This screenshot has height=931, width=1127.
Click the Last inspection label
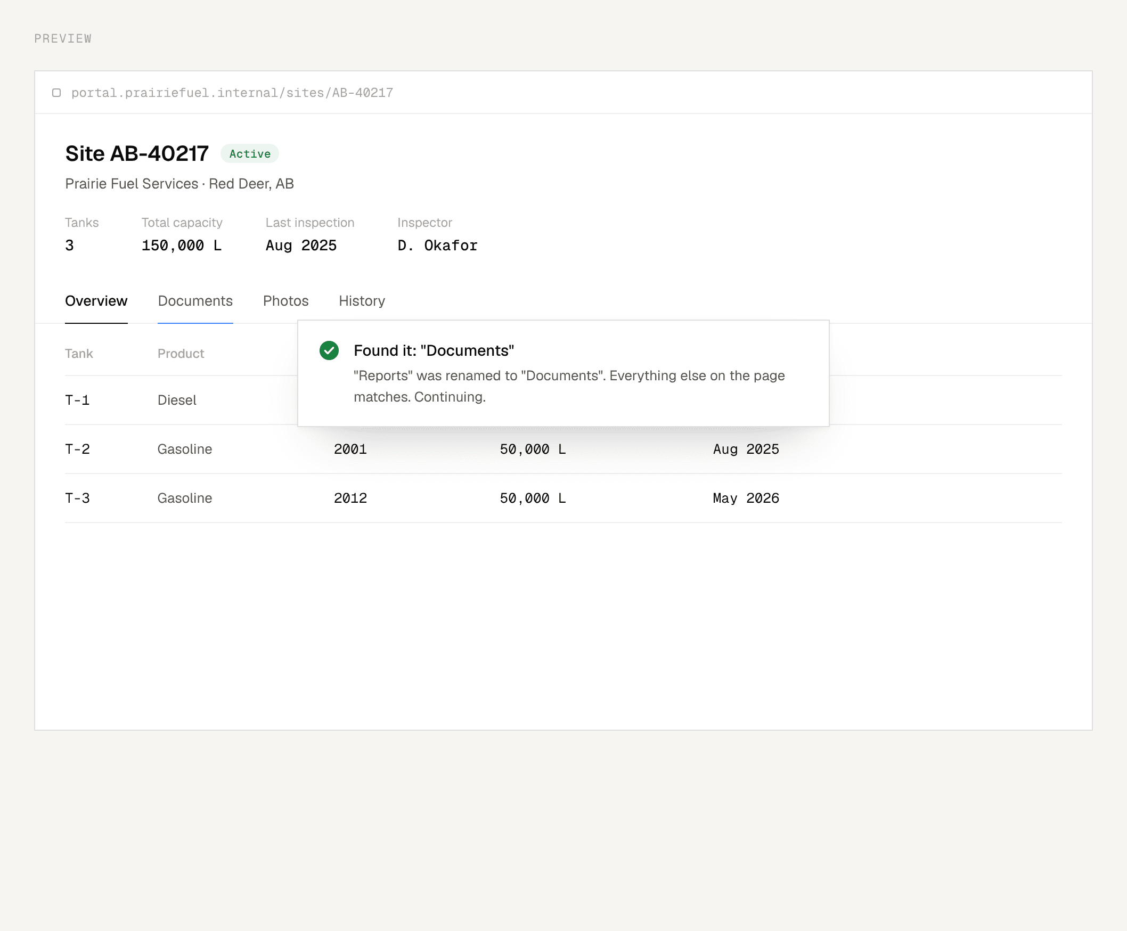(x=310, y=223)
